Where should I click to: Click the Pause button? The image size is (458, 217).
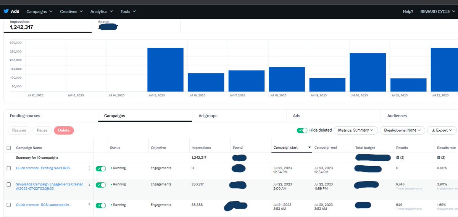[x=42, y=130]
